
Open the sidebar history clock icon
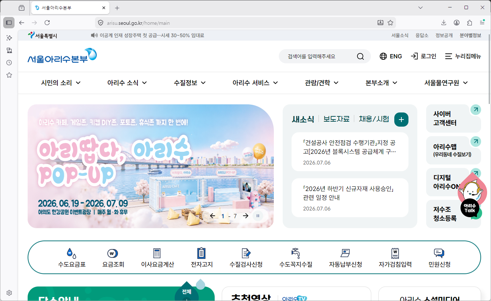coord(9,63)
